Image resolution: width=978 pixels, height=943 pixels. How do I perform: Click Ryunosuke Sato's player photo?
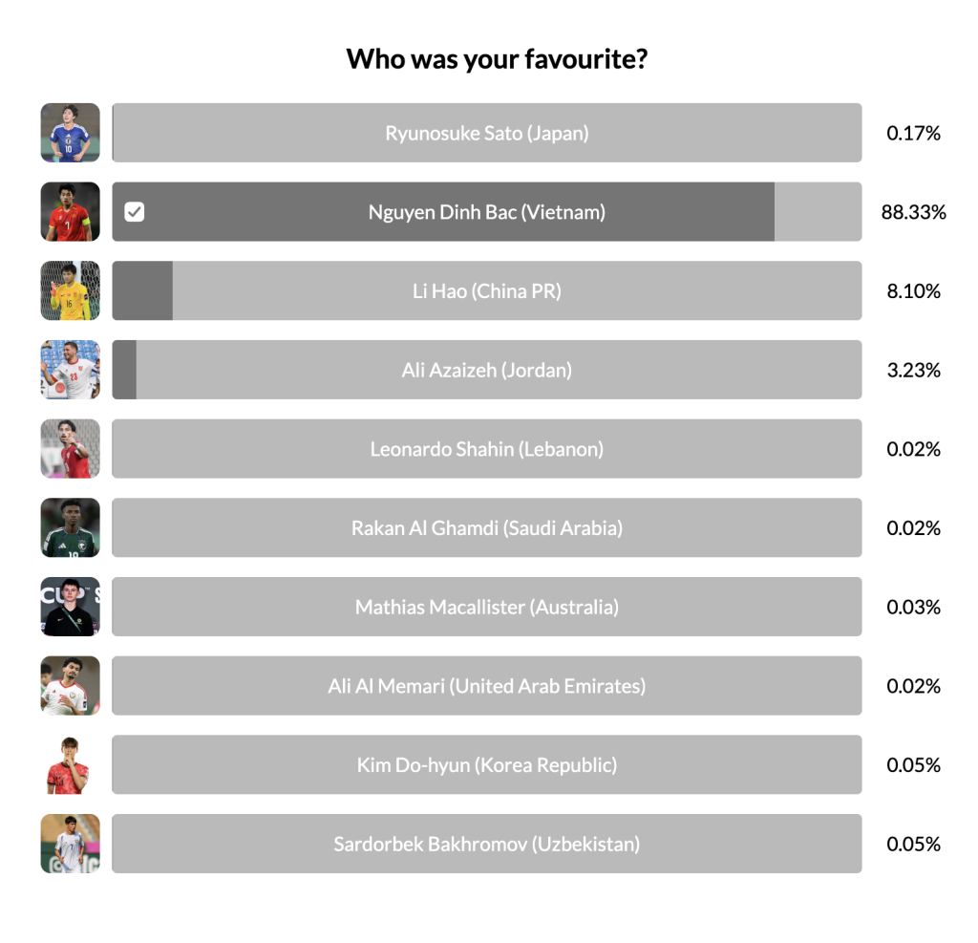coord(70,133)
